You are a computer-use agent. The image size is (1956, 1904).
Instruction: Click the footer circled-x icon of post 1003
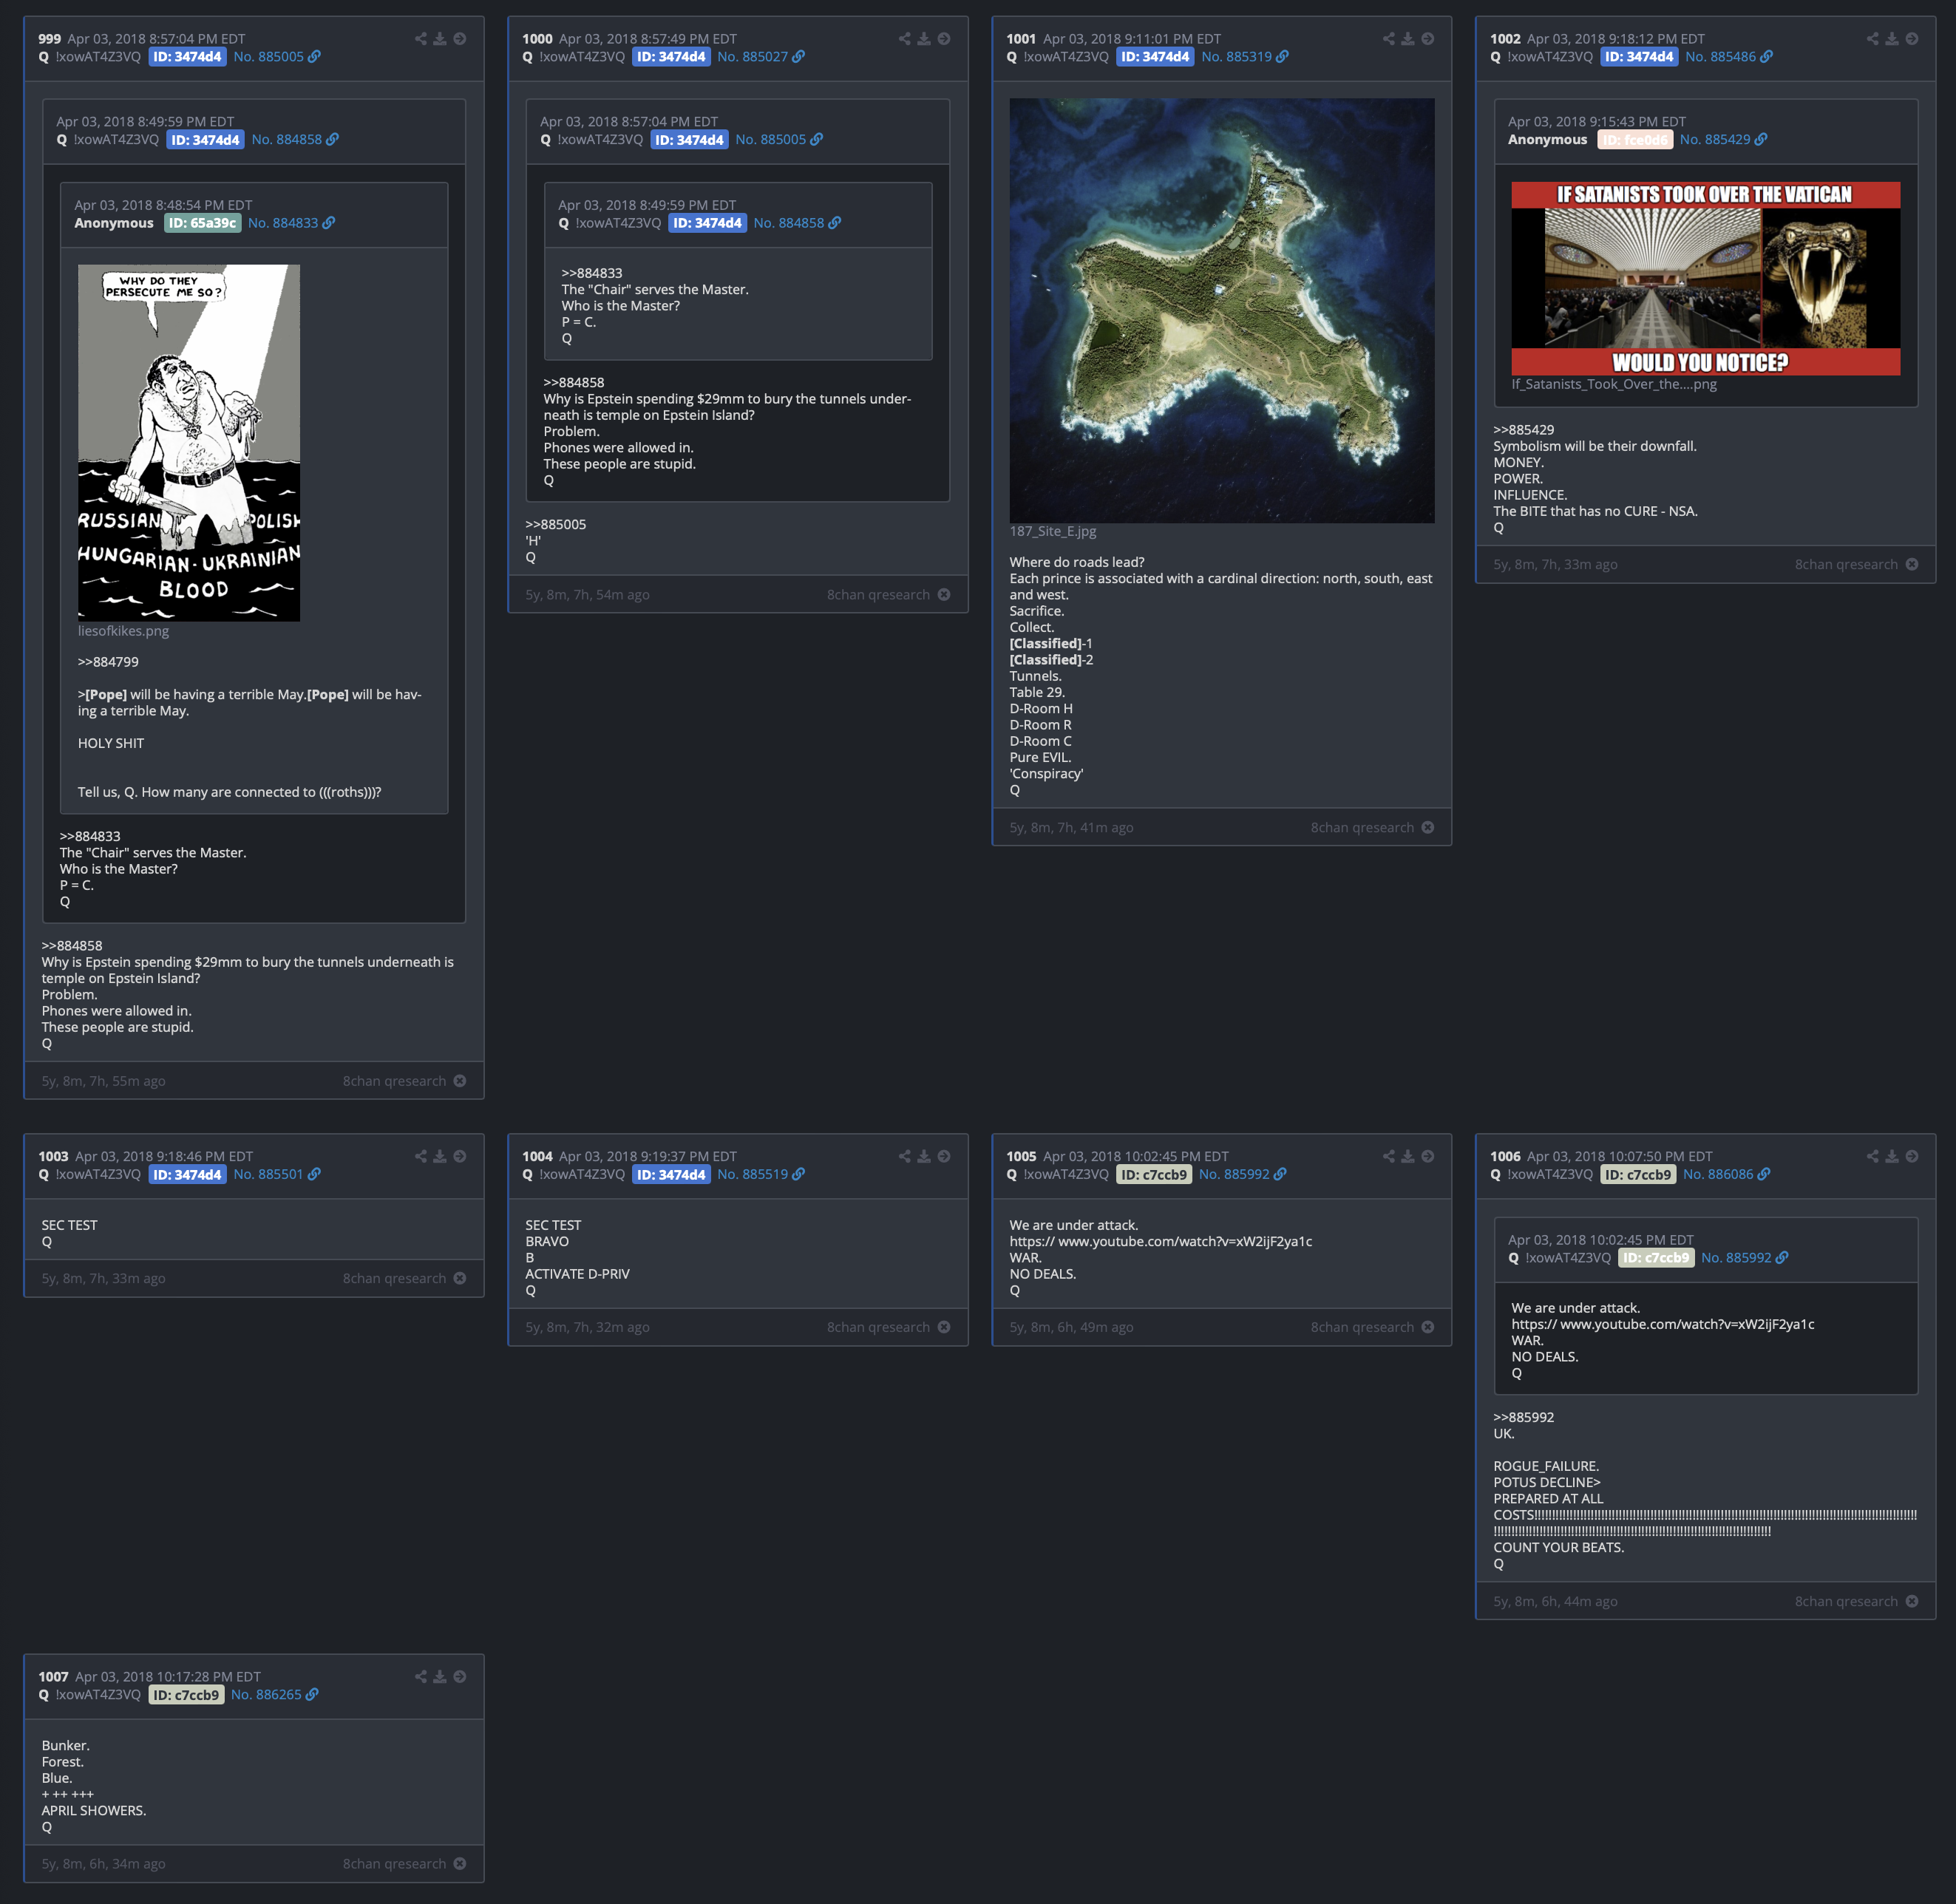tap(460, 1278)
